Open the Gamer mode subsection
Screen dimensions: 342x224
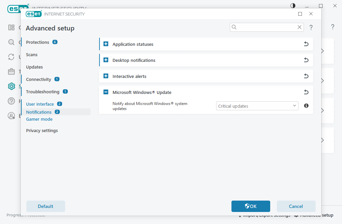(39, 119)
